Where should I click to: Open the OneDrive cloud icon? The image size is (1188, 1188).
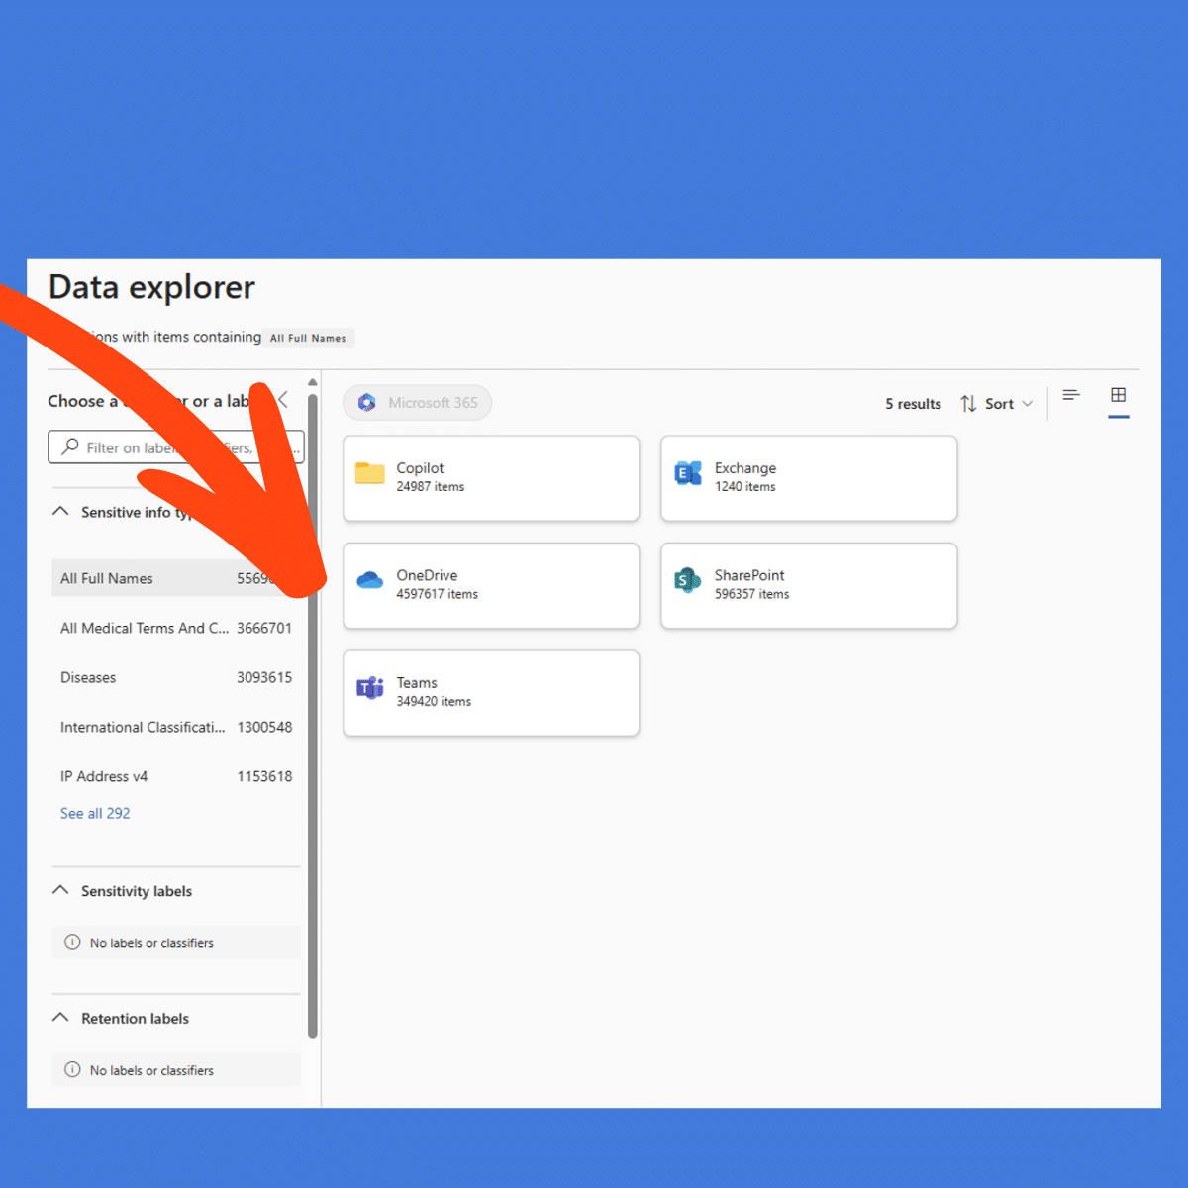[x=370, y=581]
